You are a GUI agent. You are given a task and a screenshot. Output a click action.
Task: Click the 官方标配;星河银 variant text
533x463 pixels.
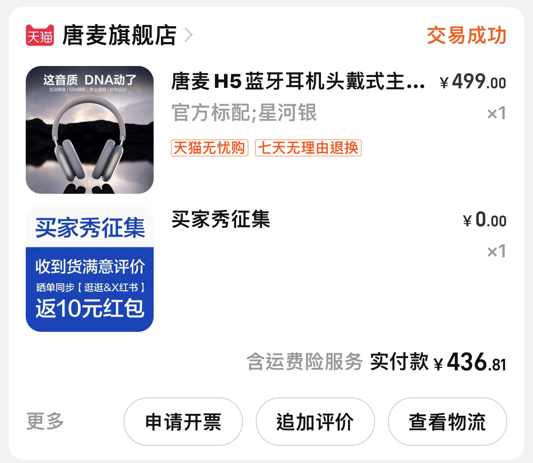[x=244, y=113]
